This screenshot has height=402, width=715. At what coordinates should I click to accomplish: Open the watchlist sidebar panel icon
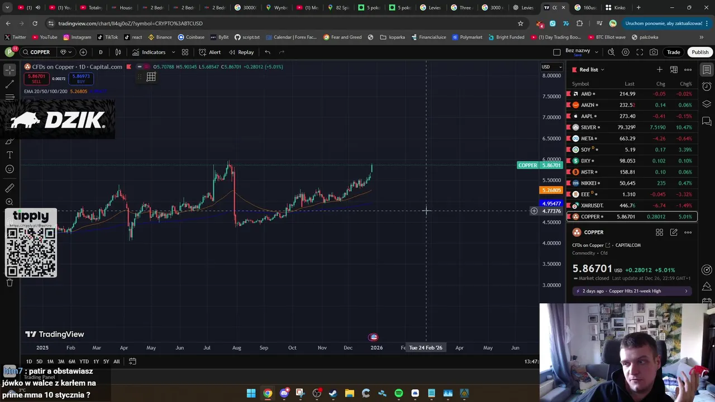[x=707, y=70]
